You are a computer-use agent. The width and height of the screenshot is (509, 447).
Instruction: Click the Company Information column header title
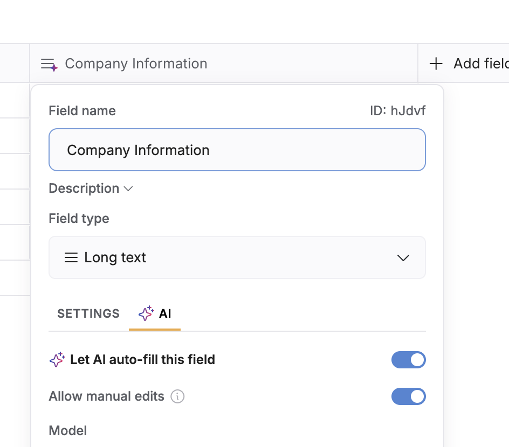point(136,64)
